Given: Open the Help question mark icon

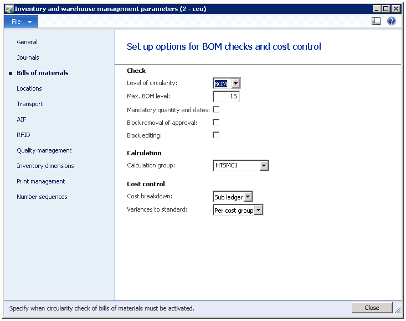Looking at the screenshot, I should tap(391, 21).
